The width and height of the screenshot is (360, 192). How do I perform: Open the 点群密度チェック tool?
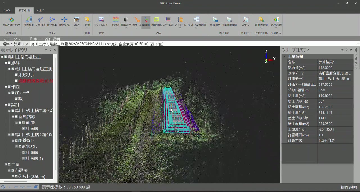click(x=11, y=22)
